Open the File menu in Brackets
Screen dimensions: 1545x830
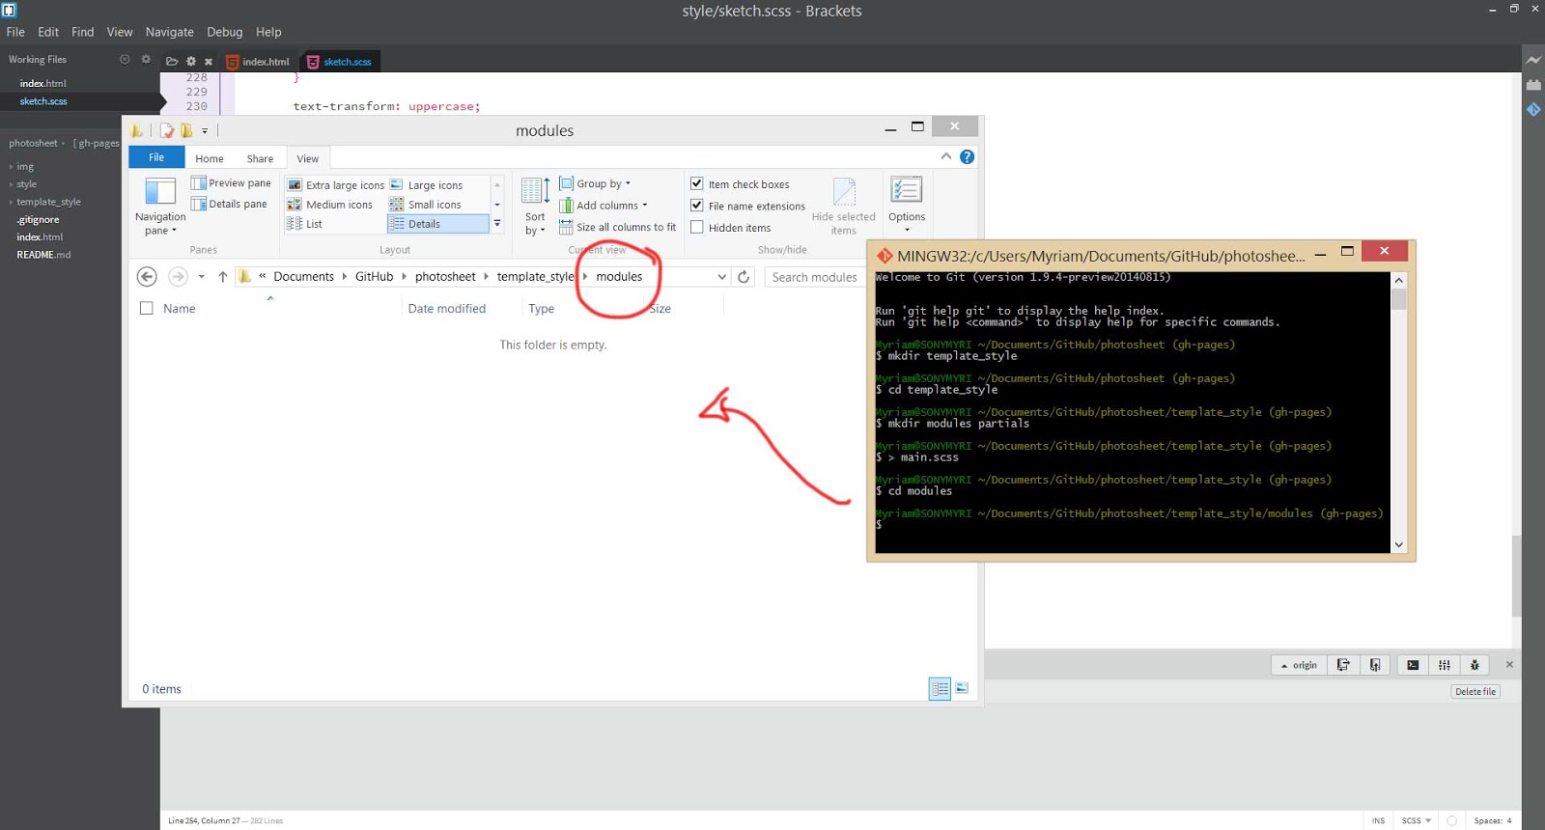tap(15, 32)
